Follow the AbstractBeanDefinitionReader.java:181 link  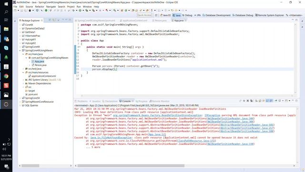247,125
